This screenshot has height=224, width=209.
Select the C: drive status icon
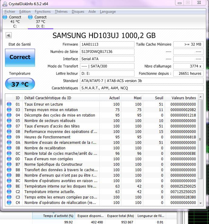coord(5,17)
